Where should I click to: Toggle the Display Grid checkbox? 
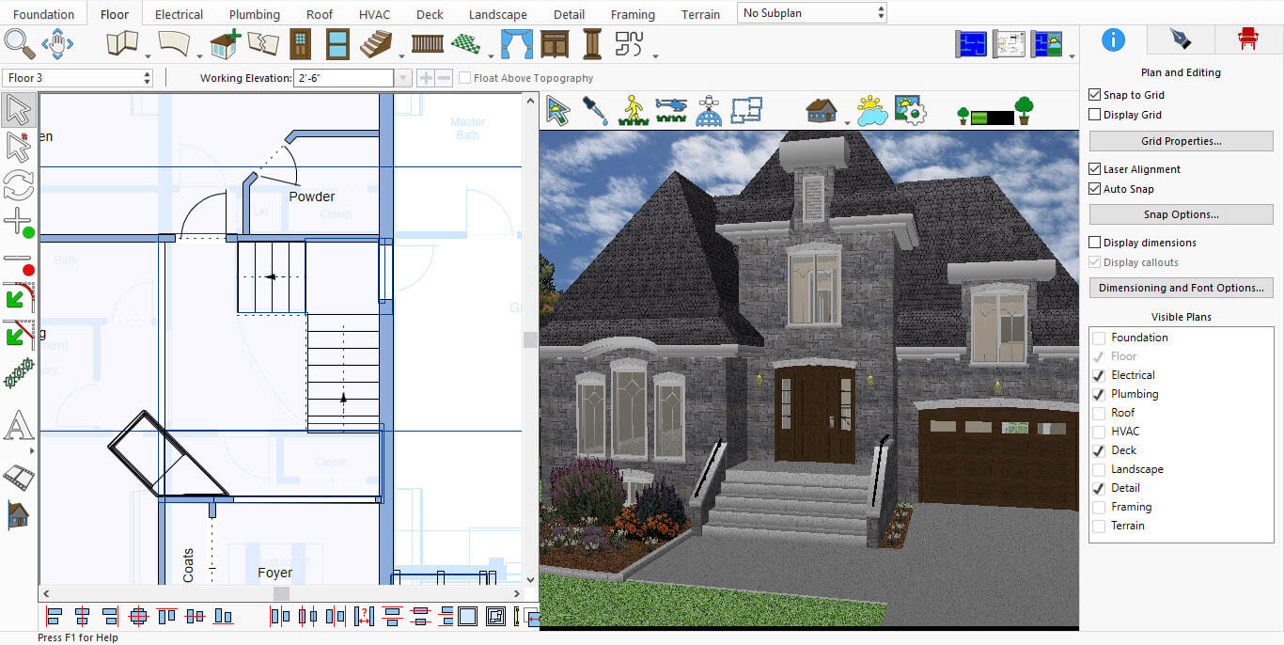(x=1094, y=115)
